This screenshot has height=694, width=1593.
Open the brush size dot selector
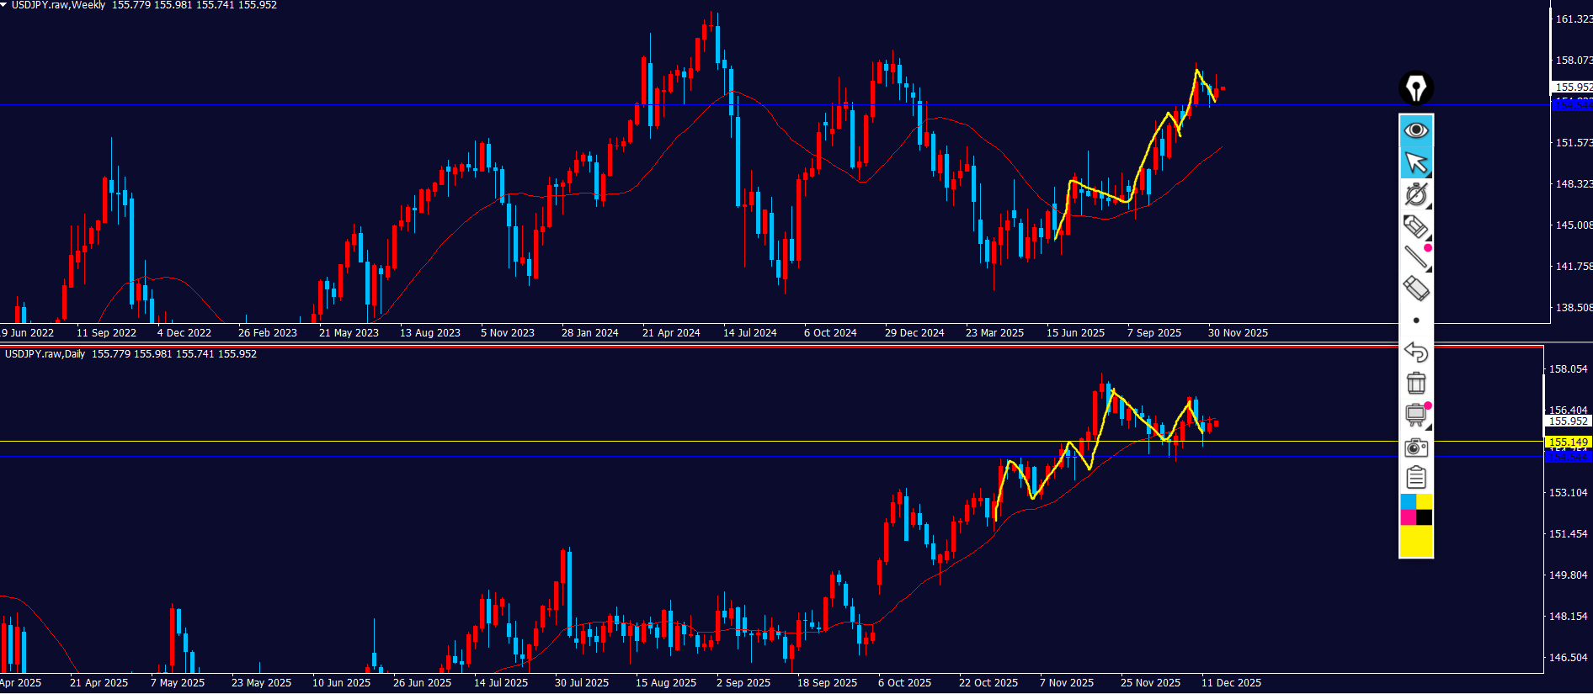(x=1416, y=321)
